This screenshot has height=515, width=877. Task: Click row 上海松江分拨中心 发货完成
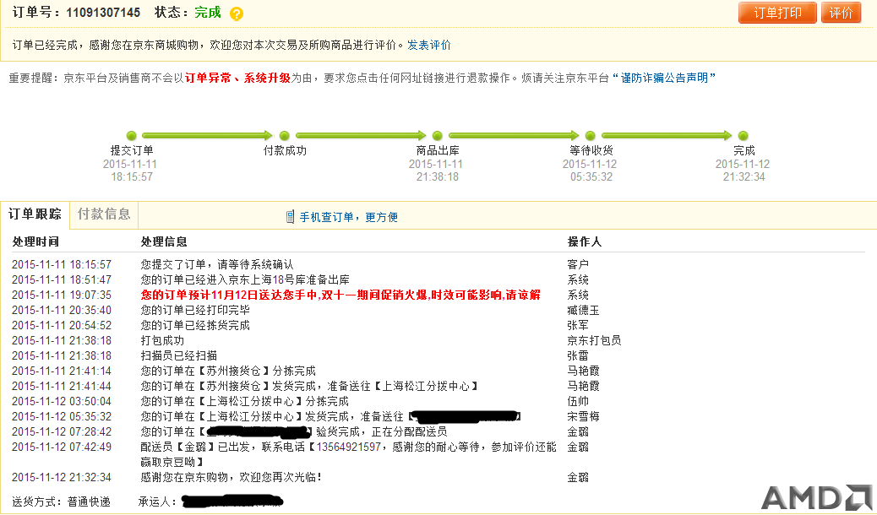(330, 416)
